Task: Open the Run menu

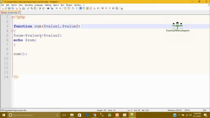Action: (62, 5)
